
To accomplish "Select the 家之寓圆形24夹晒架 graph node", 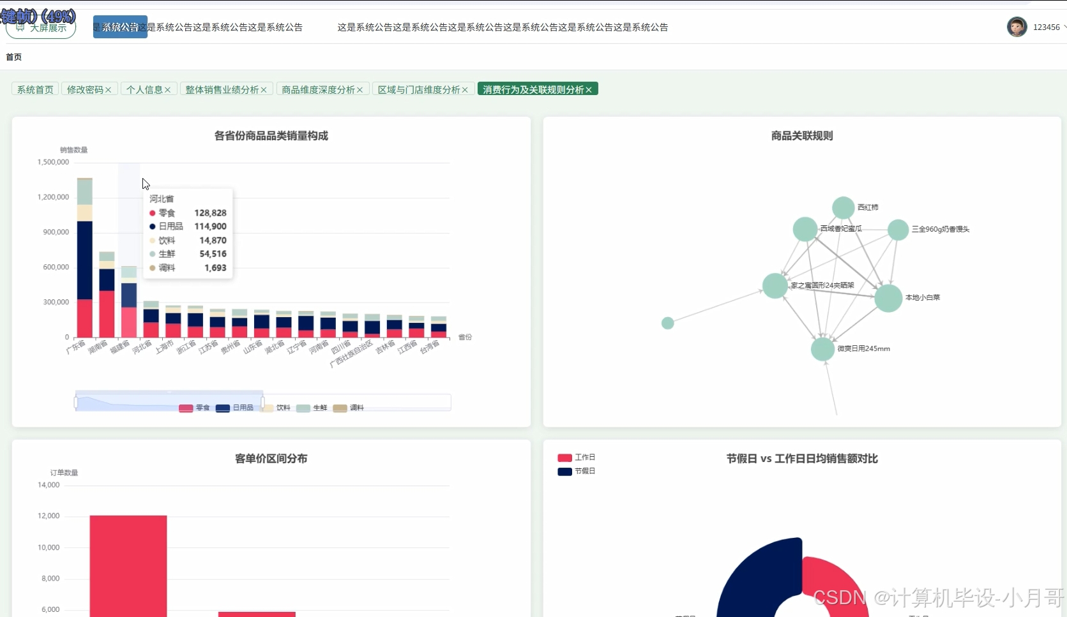I will 775,286.
